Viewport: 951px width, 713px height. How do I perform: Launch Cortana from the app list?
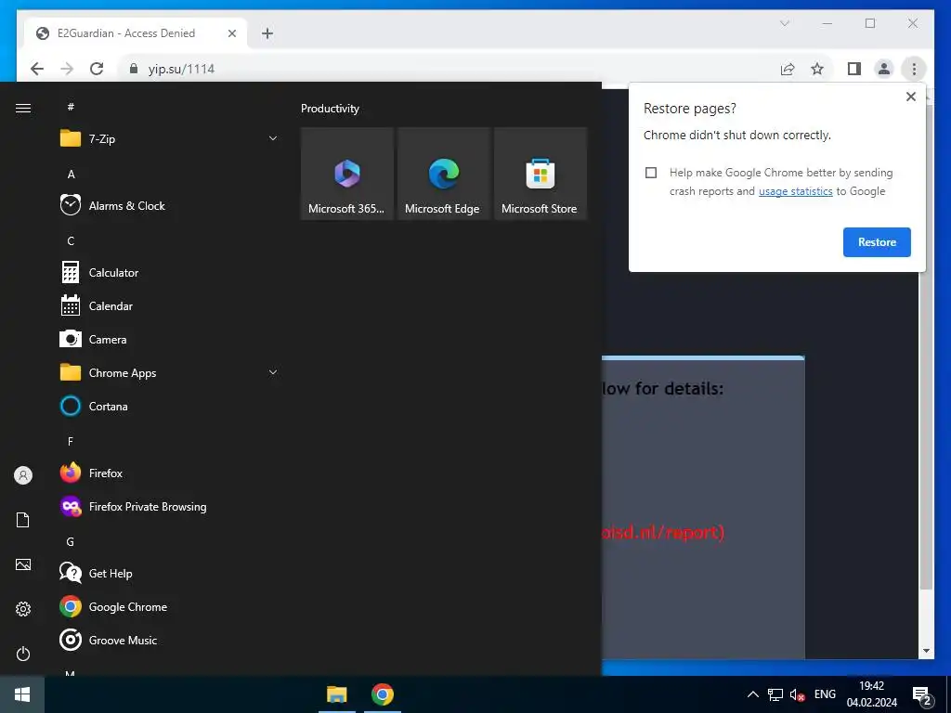click(x=170, y=407)
